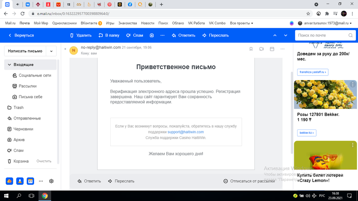Bookmark this page with the Chrome star

click(308, 14)
